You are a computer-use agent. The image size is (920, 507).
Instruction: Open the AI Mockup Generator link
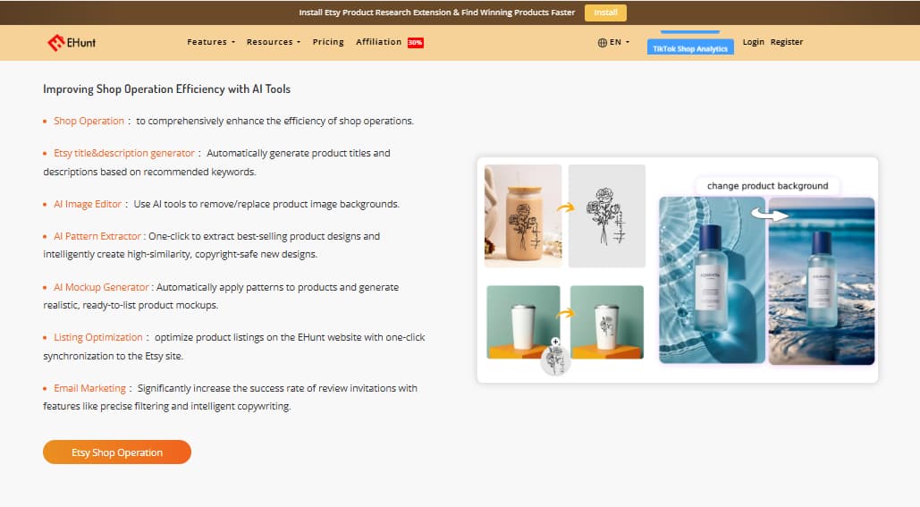[x=101, y=288]
